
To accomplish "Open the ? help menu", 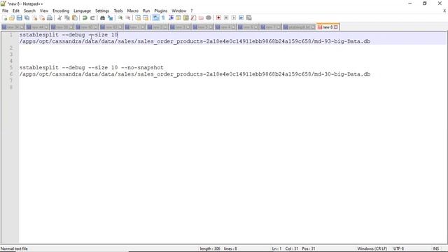I will tap(192, 10).
